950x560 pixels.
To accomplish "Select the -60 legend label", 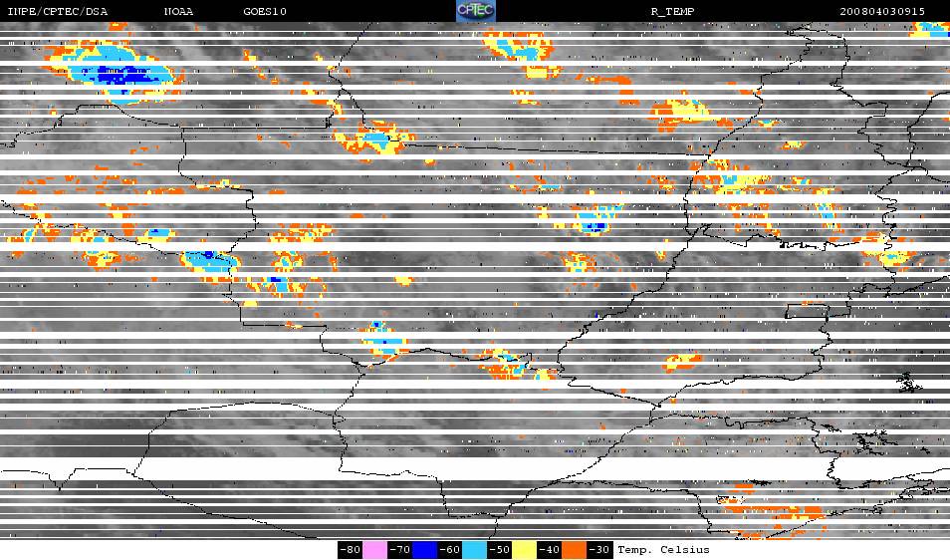I will (x=450, y=549).
